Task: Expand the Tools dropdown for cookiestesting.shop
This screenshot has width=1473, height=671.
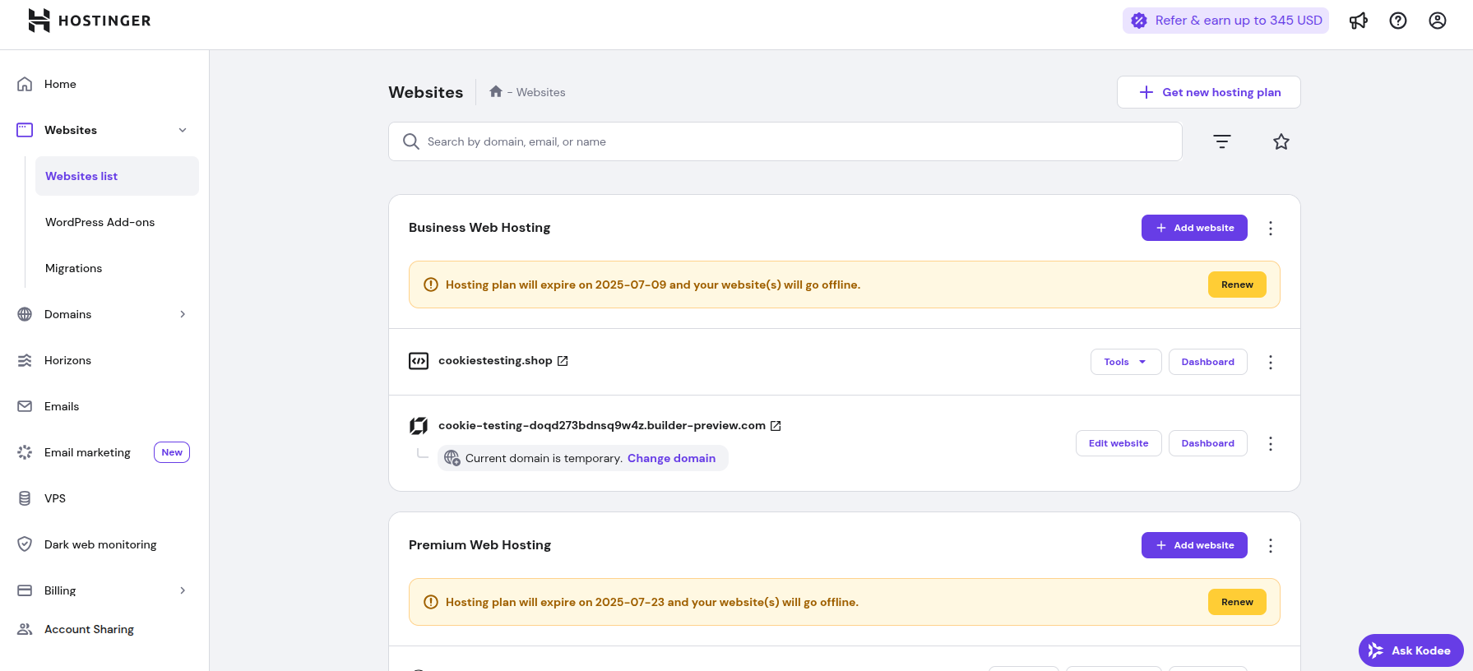Action: [x=1125, y=362]
